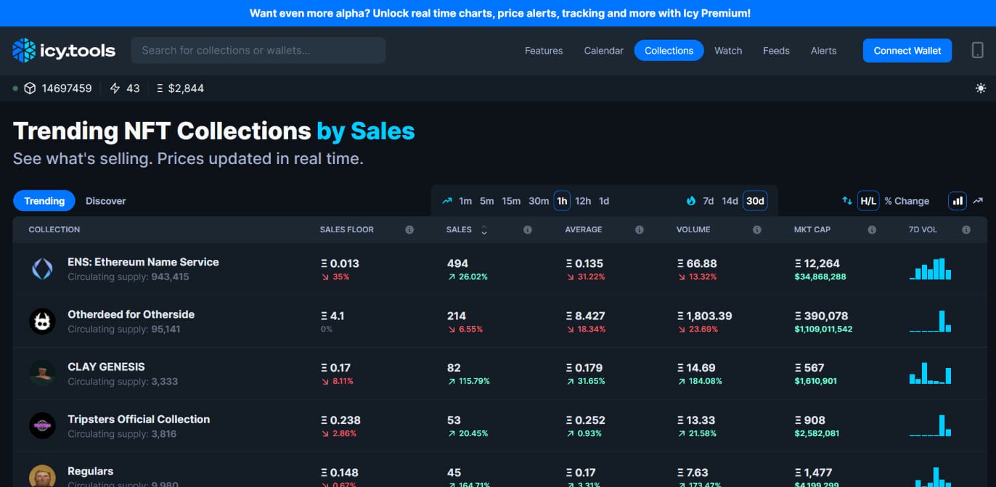The width and height of the screenshot is (996, 487).
Task: Toggle light mode with the sun icon
Action: 981,87
